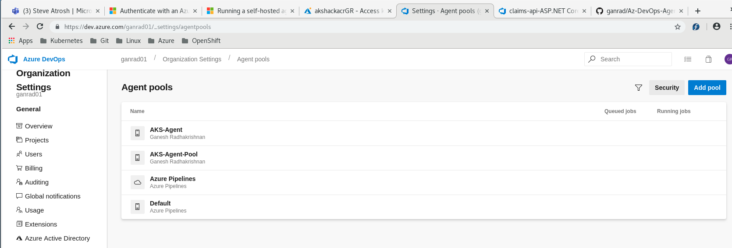Open the user profile avatar

(x=728, y=59)
